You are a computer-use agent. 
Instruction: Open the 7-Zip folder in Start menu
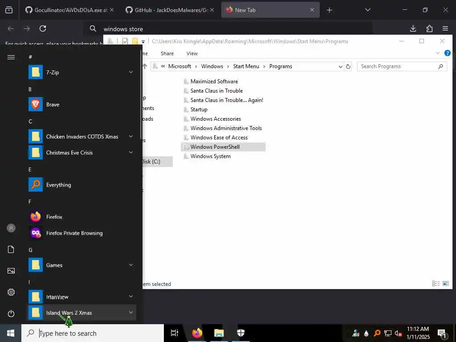click(x=82, y=72)
